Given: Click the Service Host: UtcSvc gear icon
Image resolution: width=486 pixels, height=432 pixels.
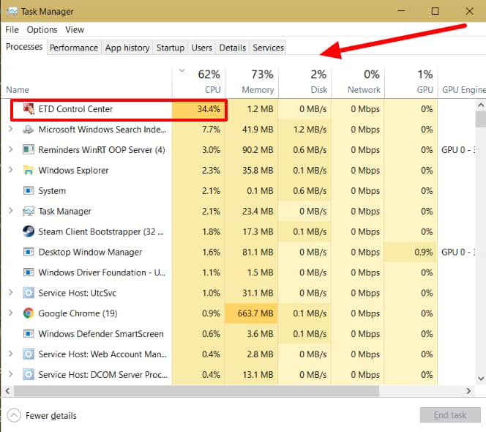Looking at the screenshot, I should [x=29, y=293].
